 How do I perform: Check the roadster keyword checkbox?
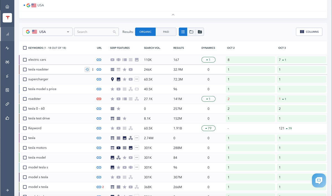pos(25,99)
